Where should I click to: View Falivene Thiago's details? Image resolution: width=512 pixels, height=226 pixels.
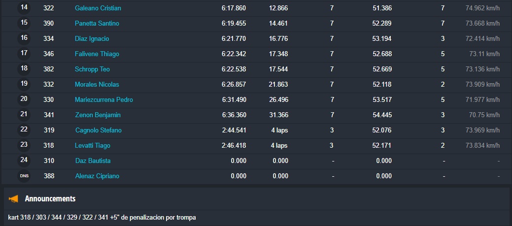[x=97, y=54]
